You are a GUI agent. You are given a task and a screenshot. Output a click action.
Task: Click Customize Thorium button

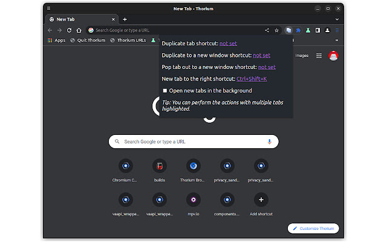tap(313, 229)
